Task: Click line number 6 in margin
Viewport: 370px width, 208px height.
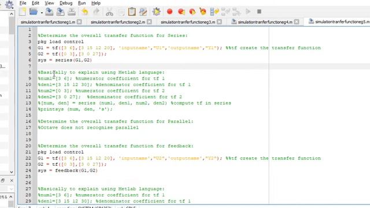Action: (29, 60)
